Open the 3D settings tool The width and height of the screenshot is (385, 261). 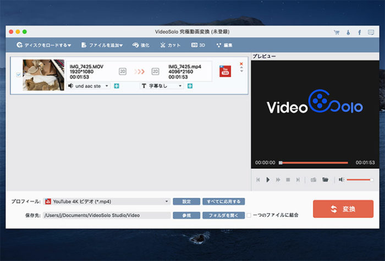coord(198,45)
